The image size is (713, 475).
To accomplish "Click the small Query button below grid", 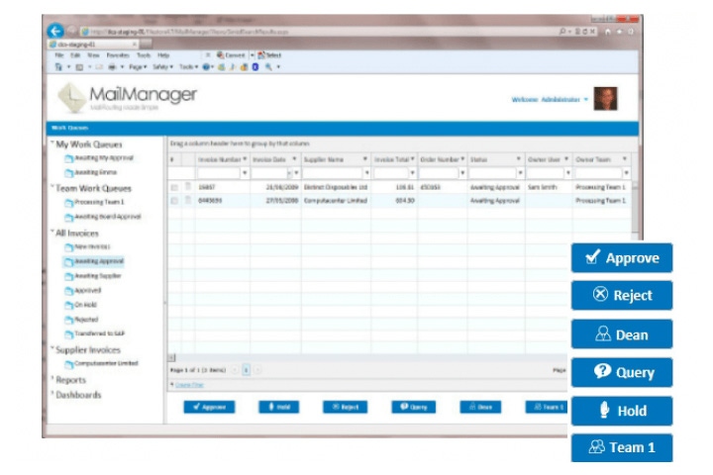I will [413, 407].
